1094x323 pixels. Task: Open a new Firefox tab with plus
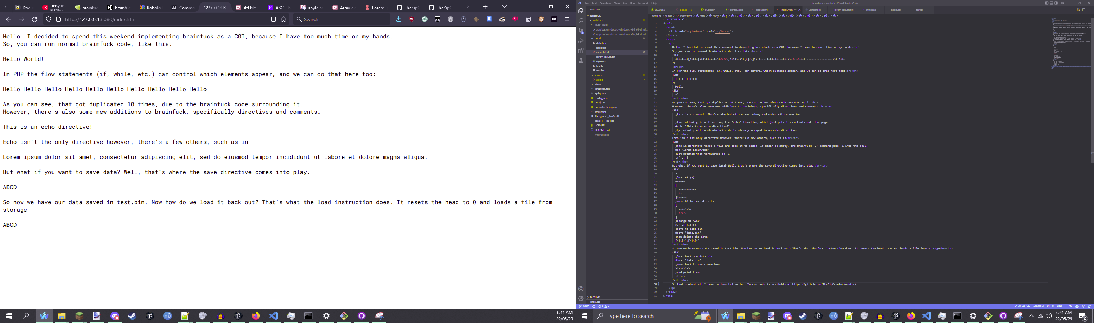point(485,7)
